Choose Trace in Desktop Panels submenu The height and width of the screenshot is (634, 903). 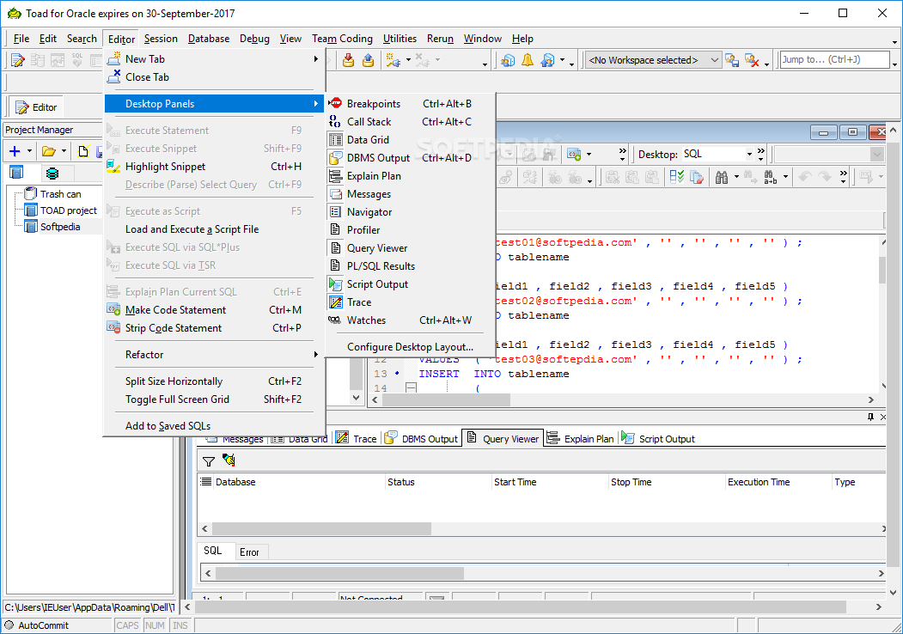pos(410,302)
